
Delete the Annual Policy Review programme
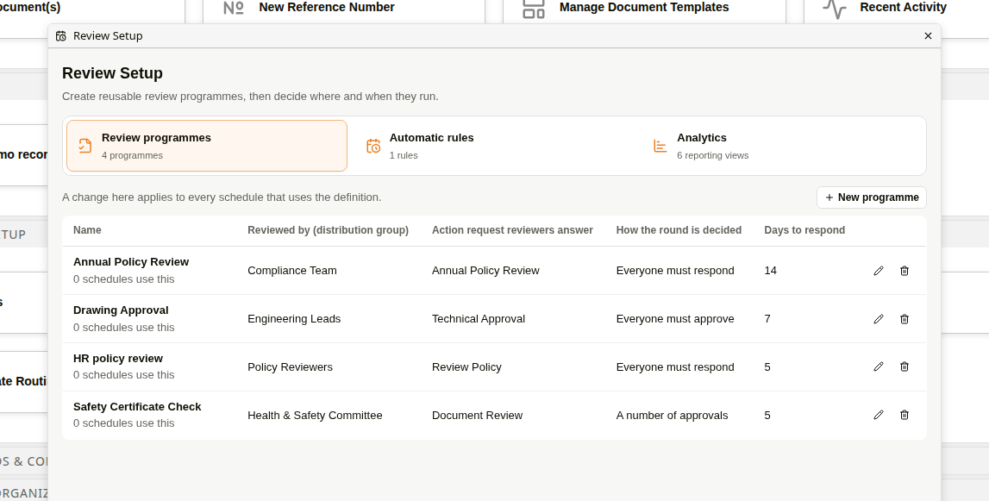(x=904, y=271)
